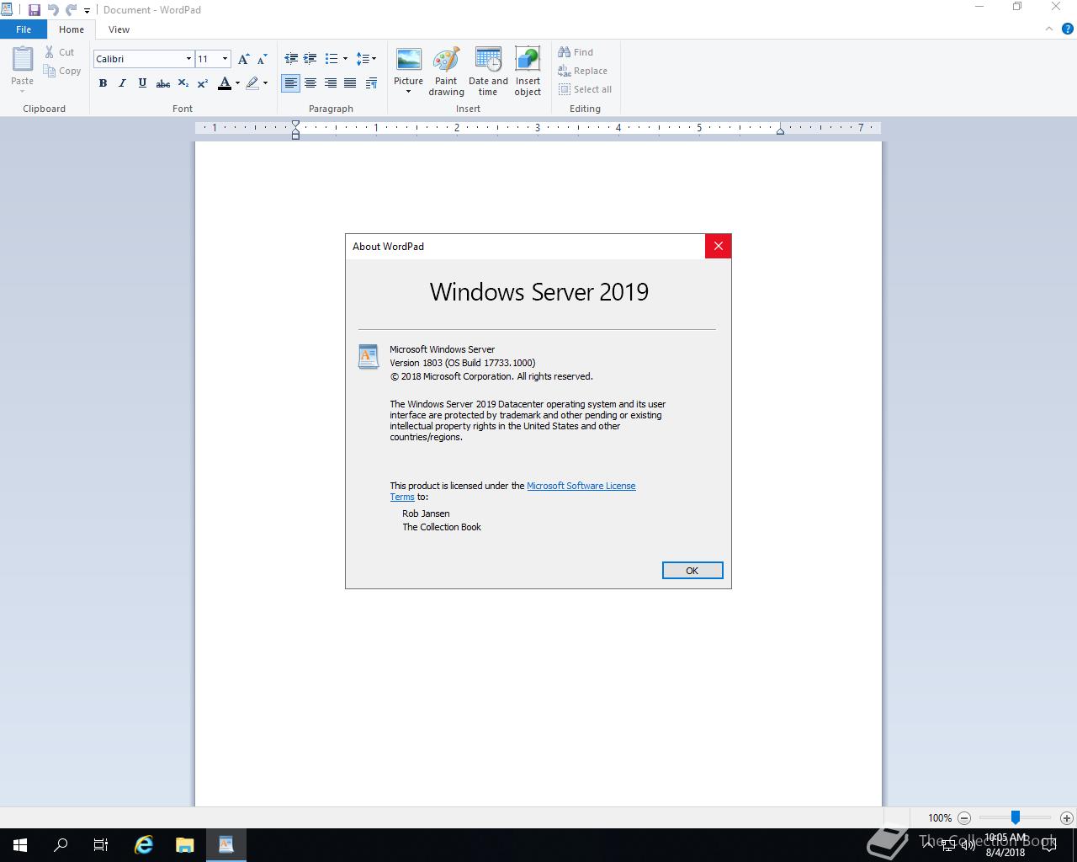Click the Insert Picture icon
The image size is (1077, 862).
409,61
